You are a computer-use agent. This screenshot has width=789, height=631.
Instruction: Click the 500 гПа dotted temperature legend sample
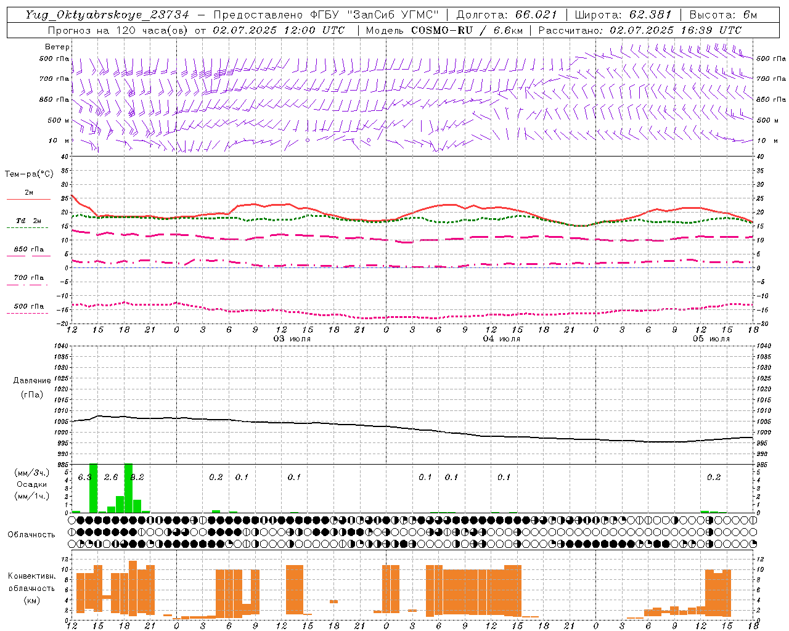tap(28, 313)
